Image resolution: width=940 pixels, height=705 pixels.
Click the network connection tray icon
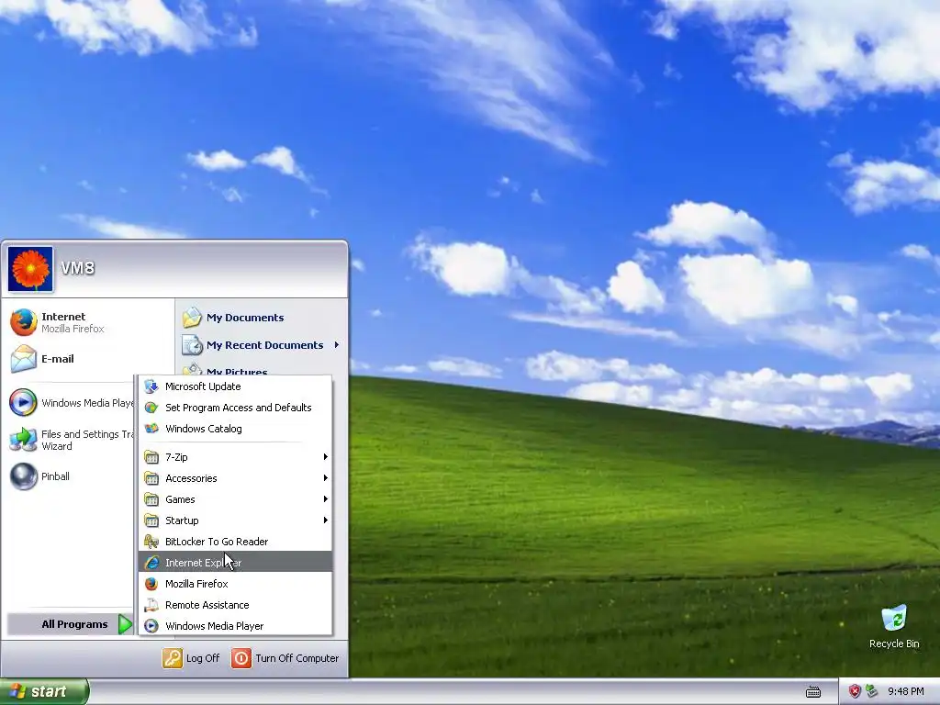[871, 691]
